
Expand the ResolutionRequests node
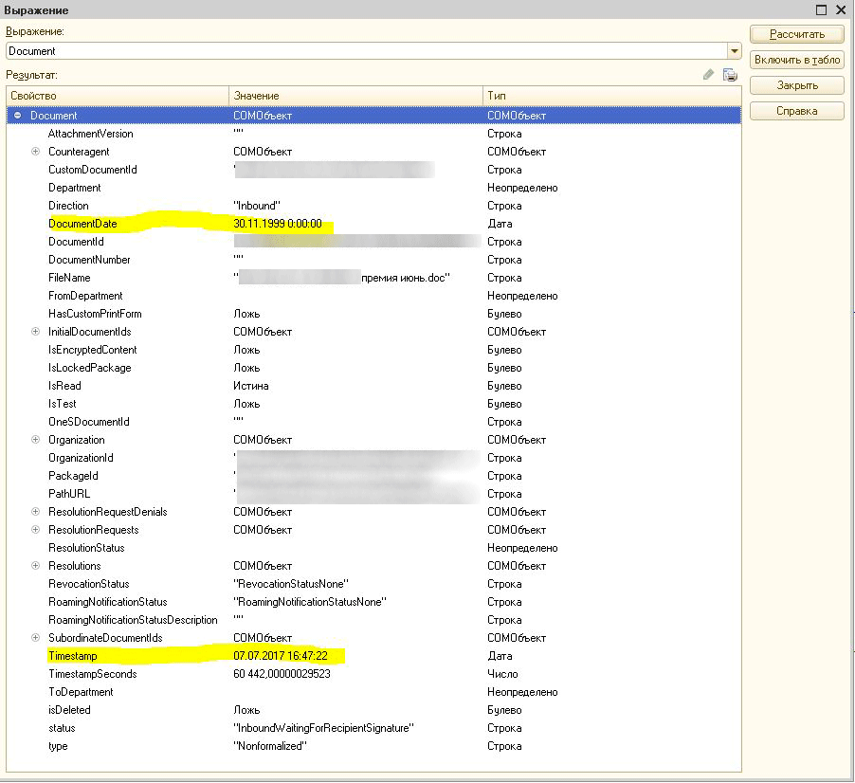click(33, 529)
